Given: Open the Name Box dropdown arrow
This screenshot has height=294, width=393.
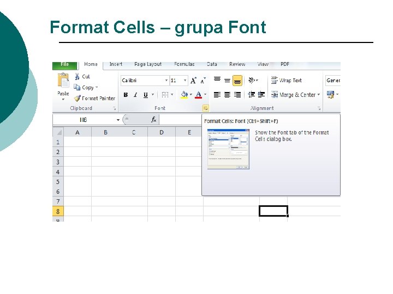Looking at the screenshot, I should [118, 120].
